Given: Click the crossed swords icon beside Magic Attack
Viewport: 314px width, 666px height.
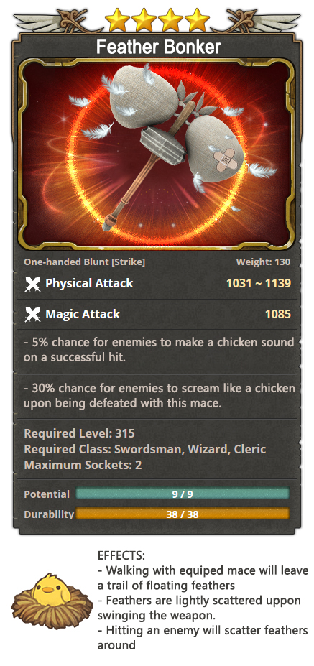Looking at the screenshot, I should pyautogui.click(x=32, y=315).
